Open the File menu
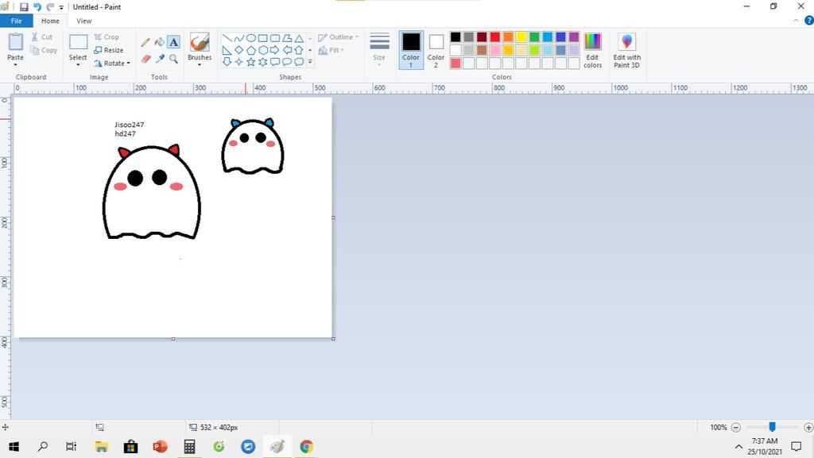 (x=16, y=21)
